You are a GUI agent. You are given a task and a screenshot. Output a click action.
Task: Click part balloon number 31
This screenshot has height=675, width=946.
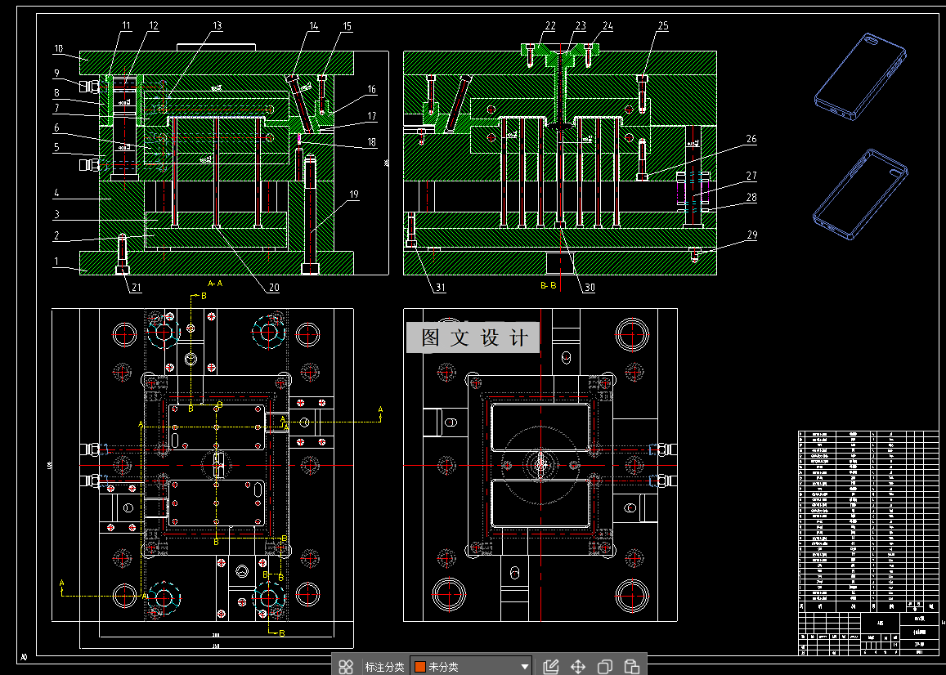coord(441,288)
